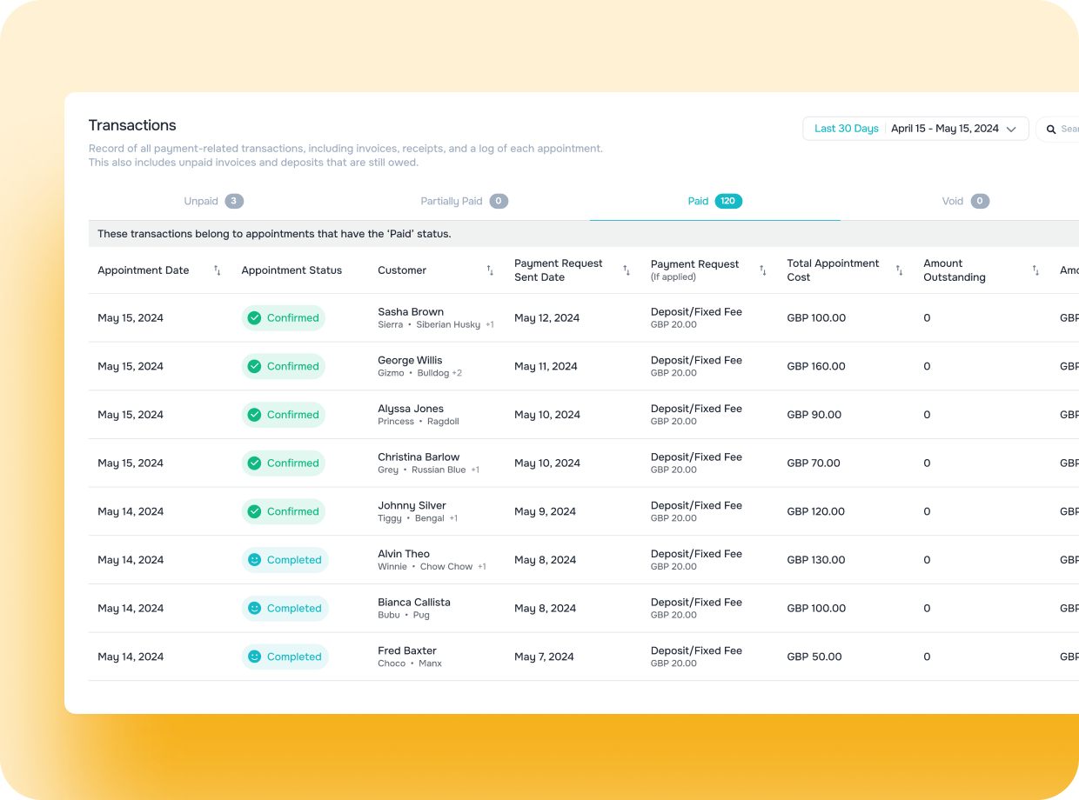Screen dimensions: 1079x800
Task: Open the Void tab
Action: point(965,201)
